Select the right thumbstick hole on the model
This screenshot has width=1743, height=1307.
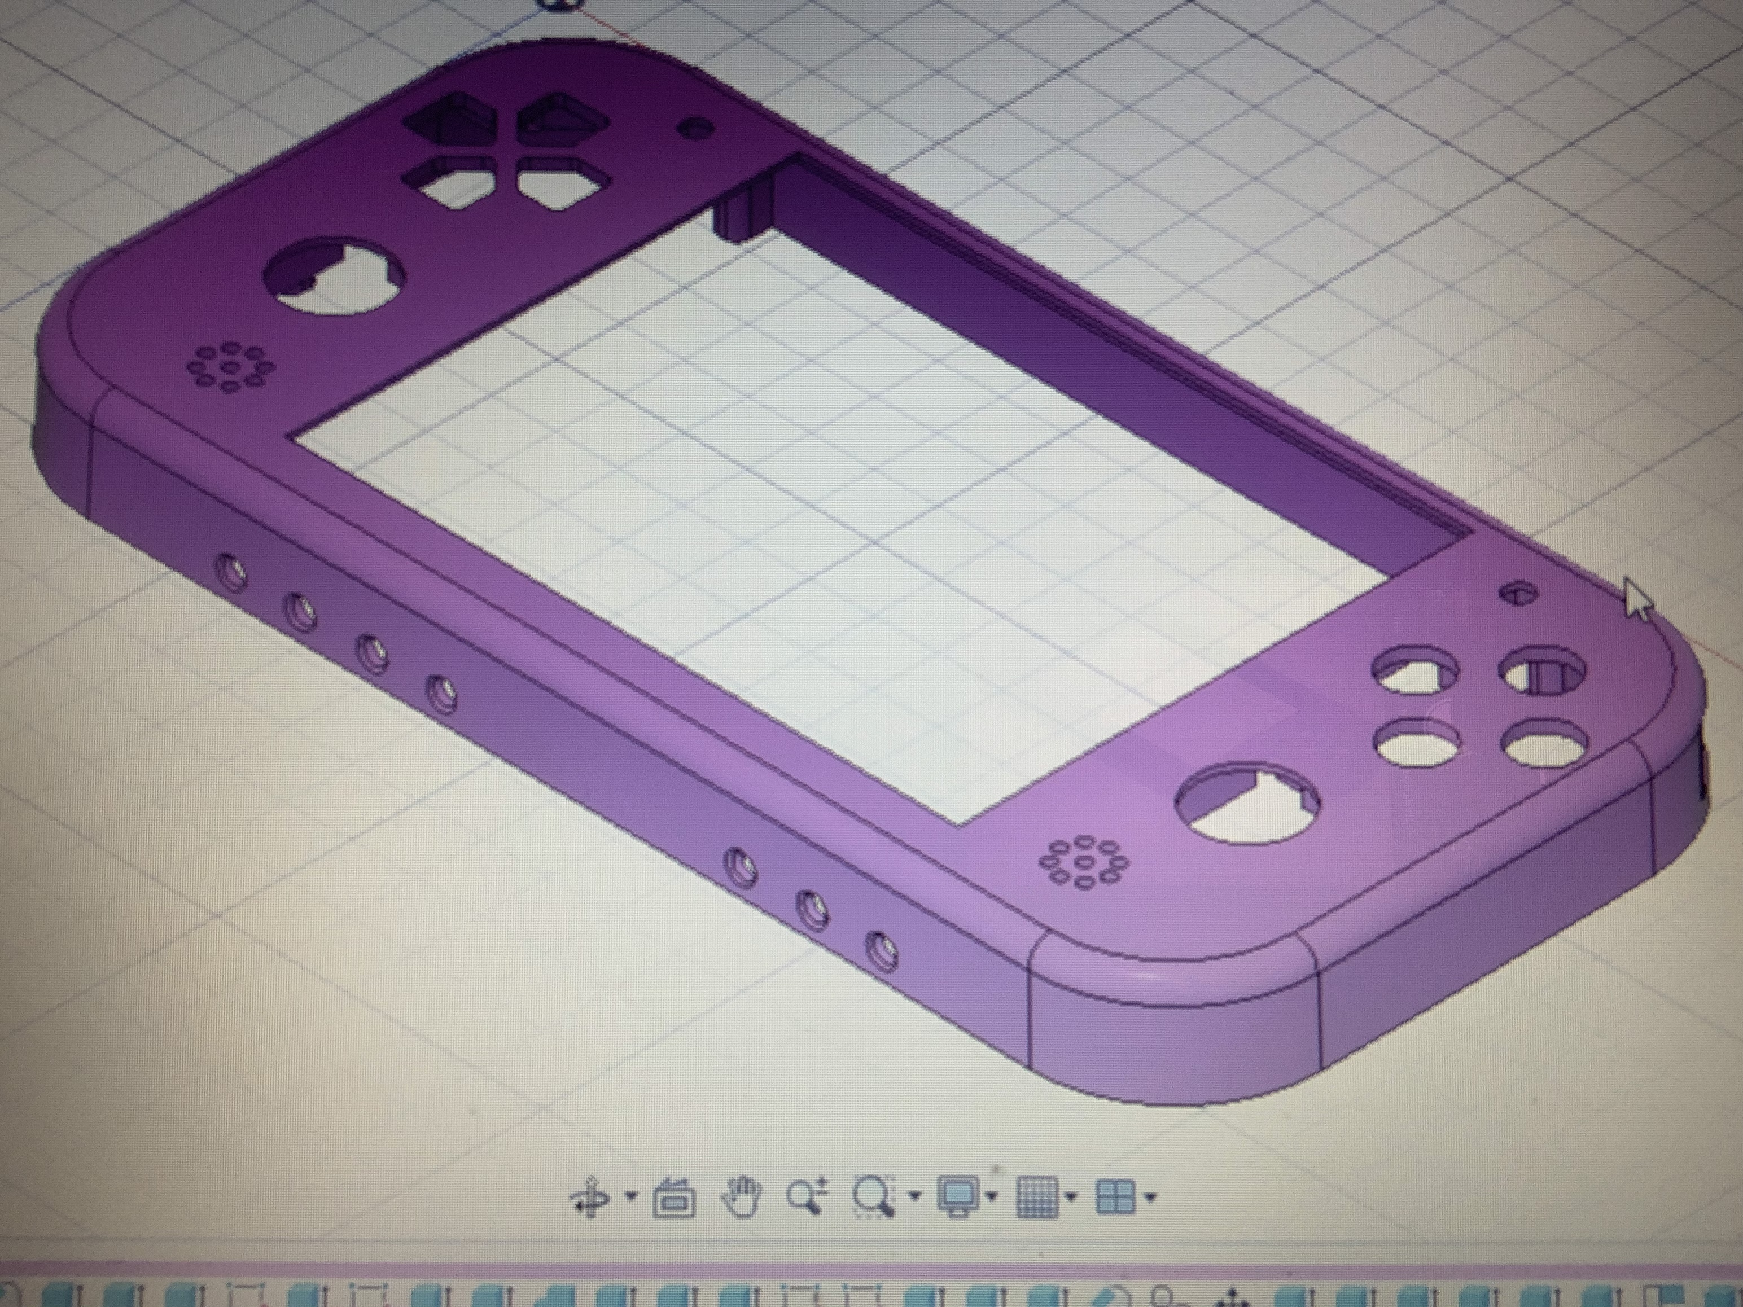pyautogui.click(x=1247, y=804)
